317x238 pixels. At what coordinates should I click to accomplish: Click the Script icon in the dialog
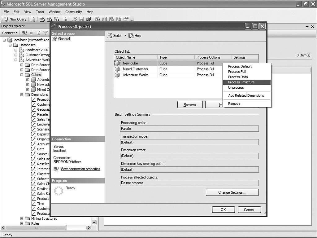[x=110, y=36]
